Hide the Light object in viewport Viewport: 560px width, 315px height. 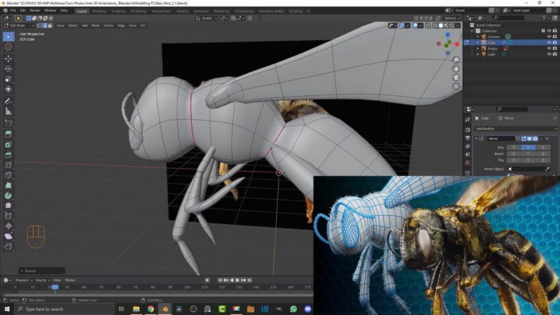pos(549,54)
